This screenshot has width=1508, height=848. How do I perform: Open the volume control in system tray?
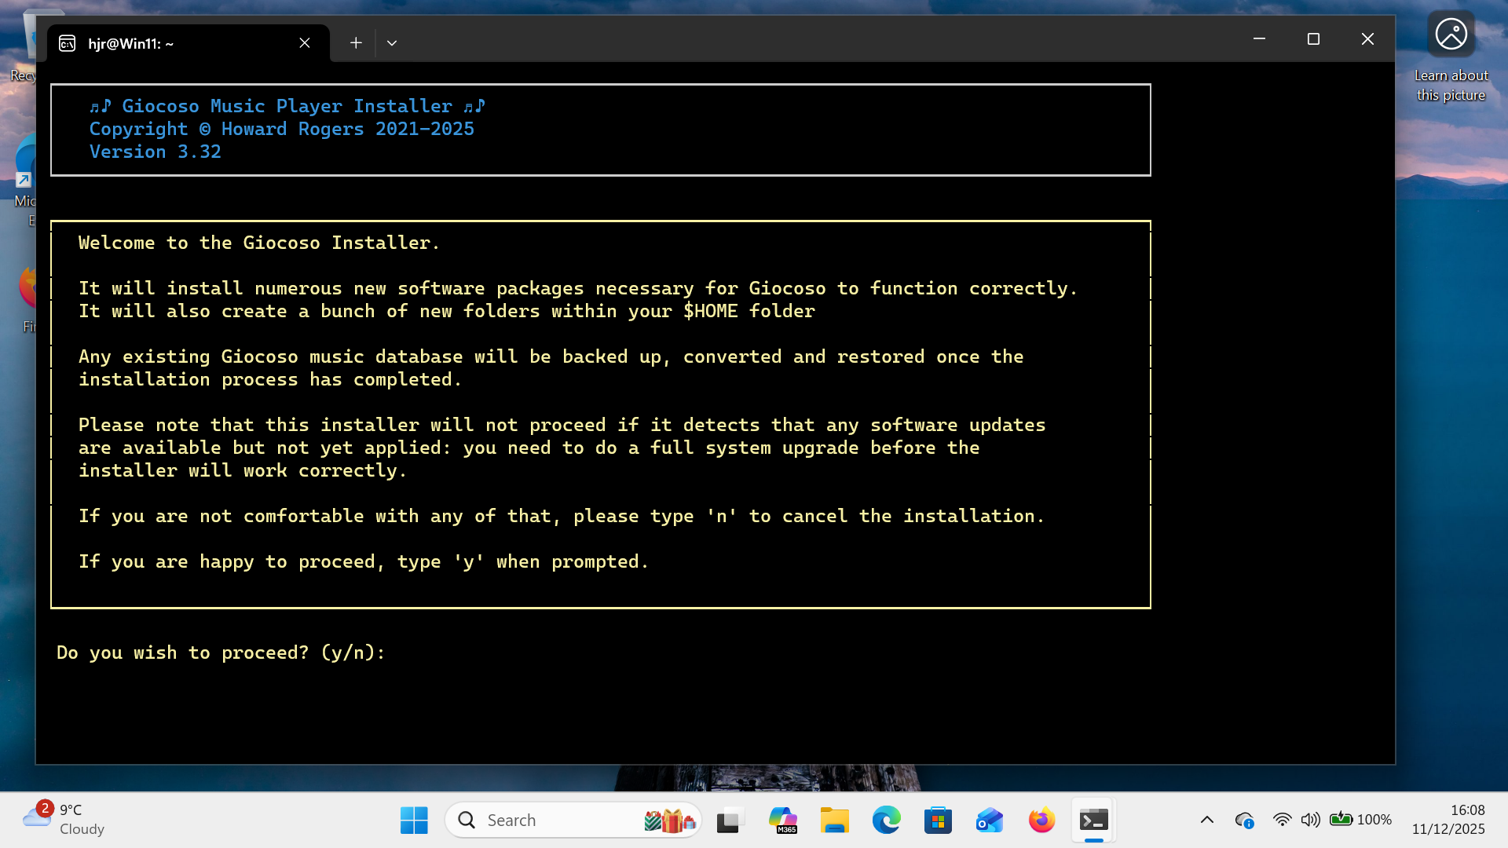pos(1310,820)
